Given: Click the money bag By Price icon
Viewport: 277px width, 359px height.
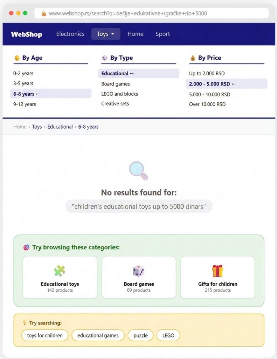Looking at the screenshot, I should tap(193, 58).
